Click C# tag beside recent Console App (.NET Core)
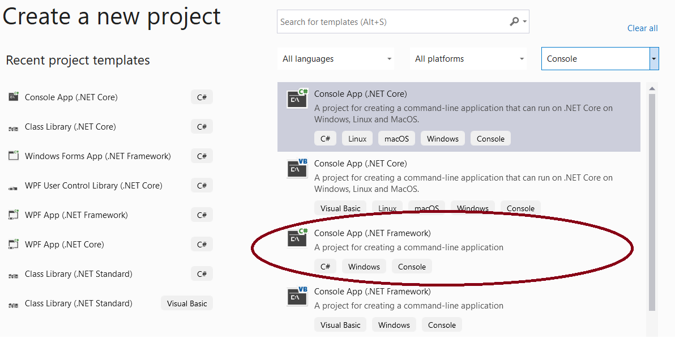Viewport: 675px width, 338px height. pyautogui.click(x=202, y=97)
